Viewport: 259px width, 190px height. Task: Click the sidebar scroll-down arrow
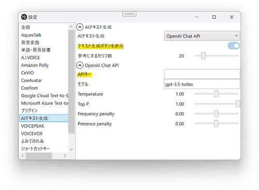click(71, 149)
